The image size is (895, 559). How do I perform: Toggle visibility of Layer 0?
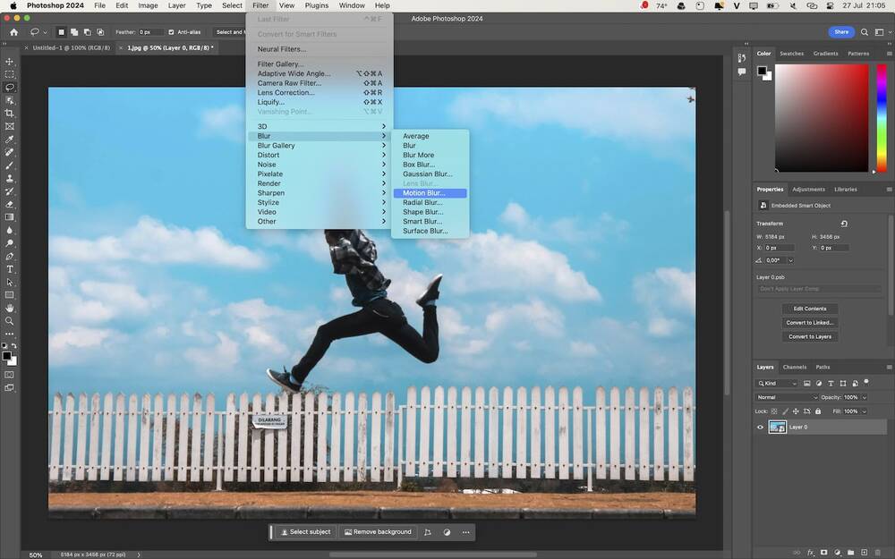[760, 428]
